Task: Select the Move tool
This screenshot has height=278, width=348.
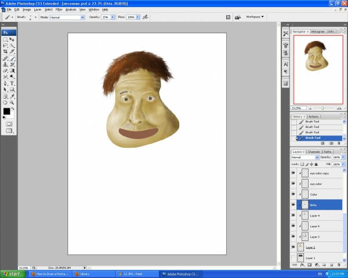Action: 12,39
